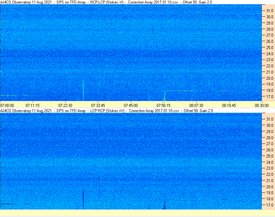Click 21.0 on the Stokes -V frequency axis

270,72
